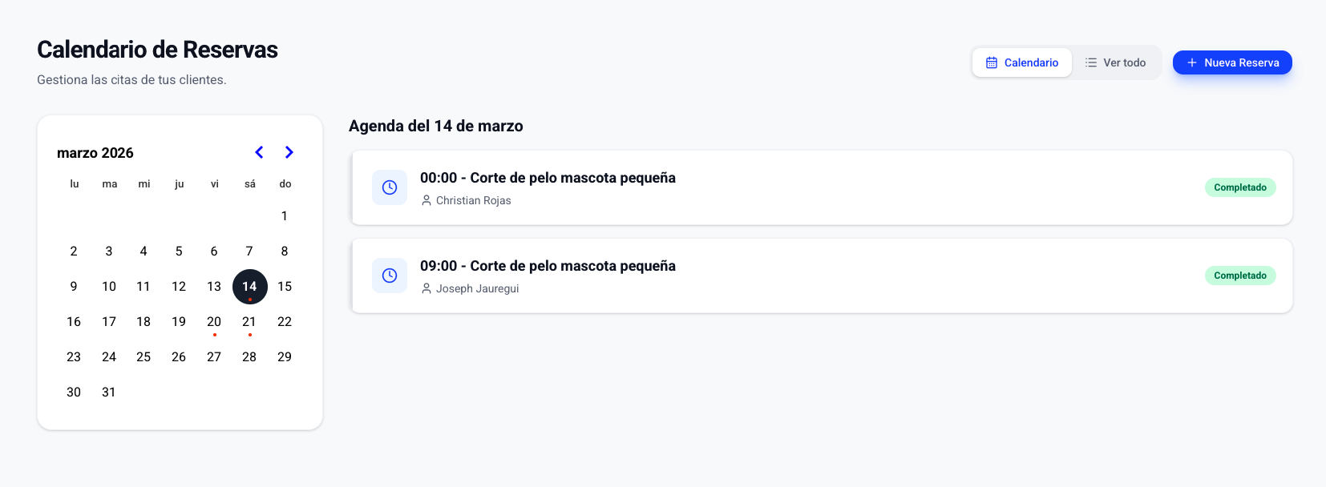Select day 20 with the reservation dot
This screenshot has width=1326, height=487.
(214, 321)
